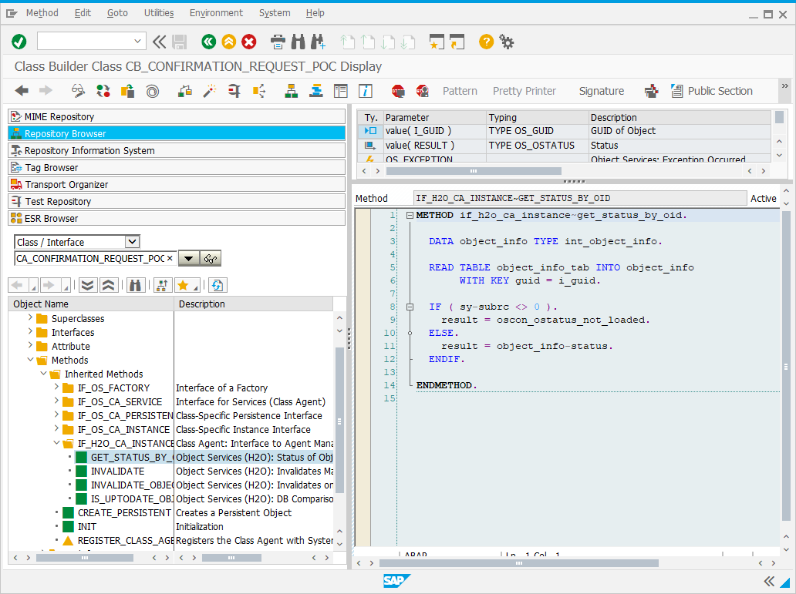The image size is (796, 594).
Task: Click the Display Object List hierarchy icon
Action: [291, 91]
